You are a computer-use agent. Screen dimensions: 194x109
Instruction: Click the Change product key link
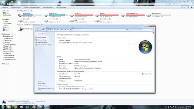(88, 89)
